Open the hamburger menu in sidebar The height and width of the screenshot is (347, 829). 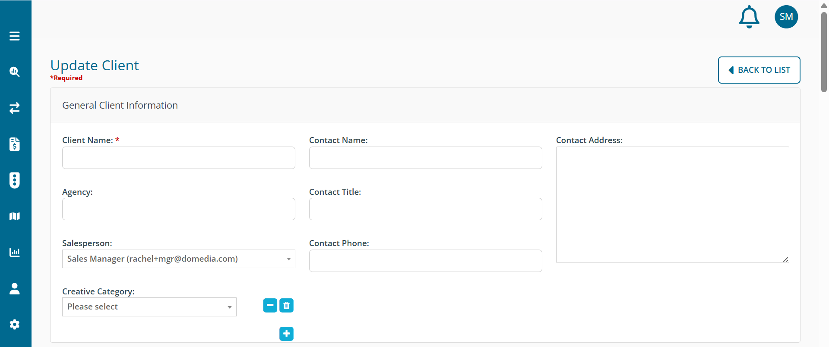(x=15, y=36)
